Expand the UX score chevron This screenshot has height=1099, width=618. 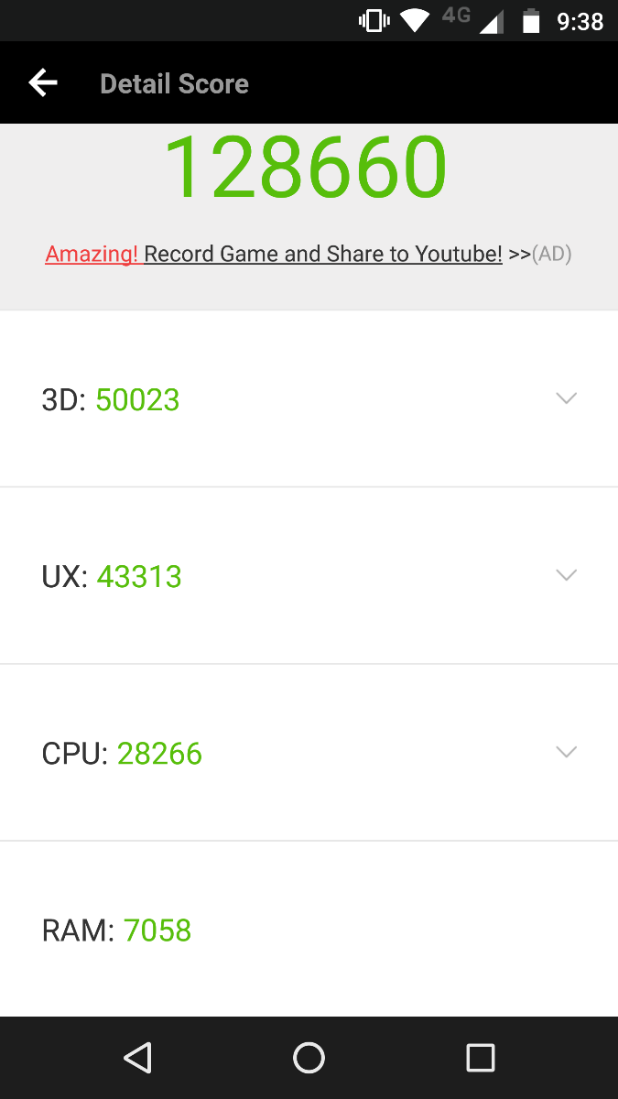[x=567, y=575]
